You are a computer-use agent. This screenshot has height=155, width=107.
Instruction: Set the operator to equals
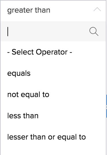click(x=53, y=73)
